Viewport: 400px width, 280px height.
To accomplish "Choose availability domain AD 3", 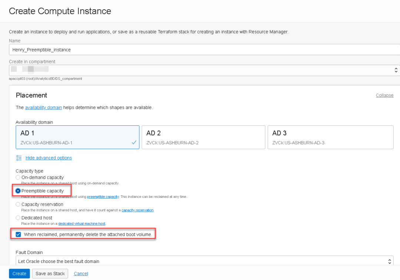I will [x=330, y=137].
